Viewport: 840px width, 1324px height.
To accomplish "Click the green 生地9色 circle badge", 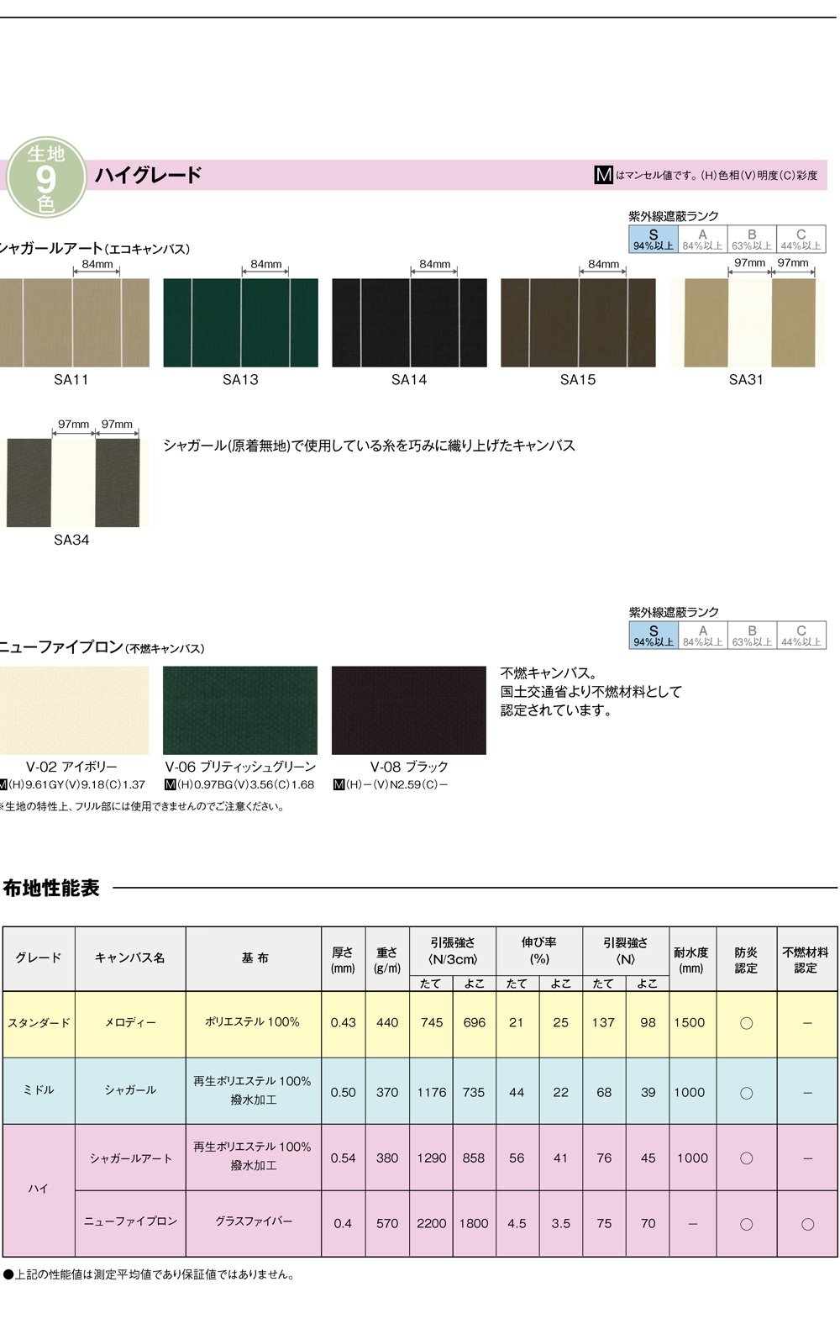I will pos(46,177).
